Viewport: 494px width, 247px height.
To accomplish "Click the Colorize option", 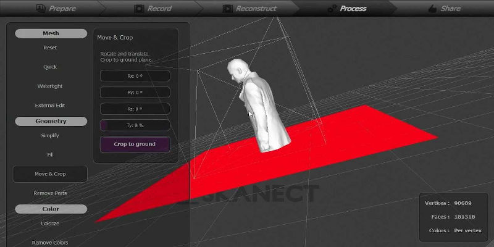I will 50,223.
